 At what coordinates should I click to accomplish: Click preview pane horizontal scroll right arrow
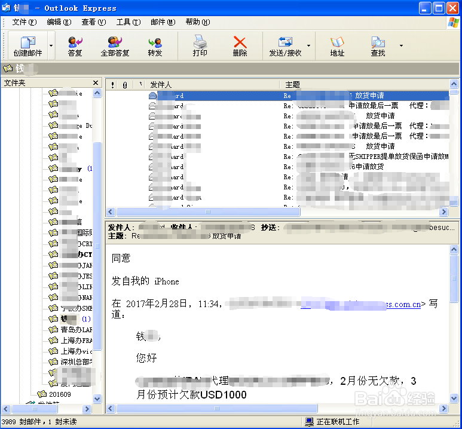(x=443, y=408)
